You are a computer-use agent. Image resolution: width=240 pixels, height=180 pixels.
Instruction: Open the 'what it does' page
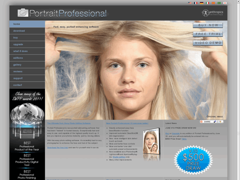[27, 51]
